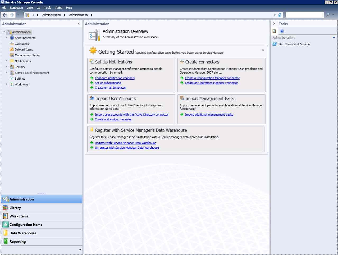Viewport: 338px width, 255px height.
Task: Click the Service Level Management icon
Action: click(12, 73)
